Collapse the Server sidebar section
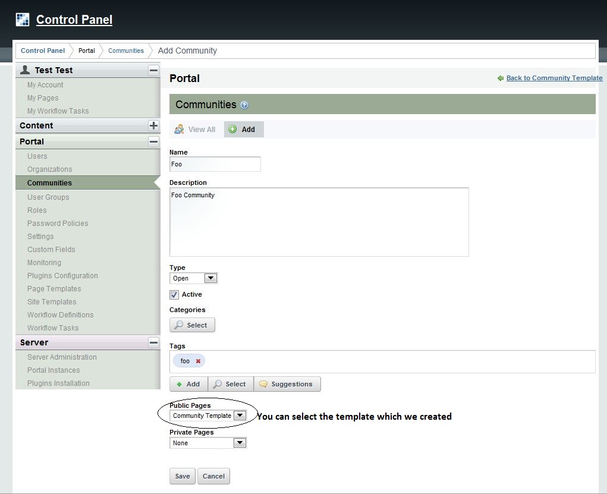This screenshot has height=494, width=607. (x=153, y=342)
